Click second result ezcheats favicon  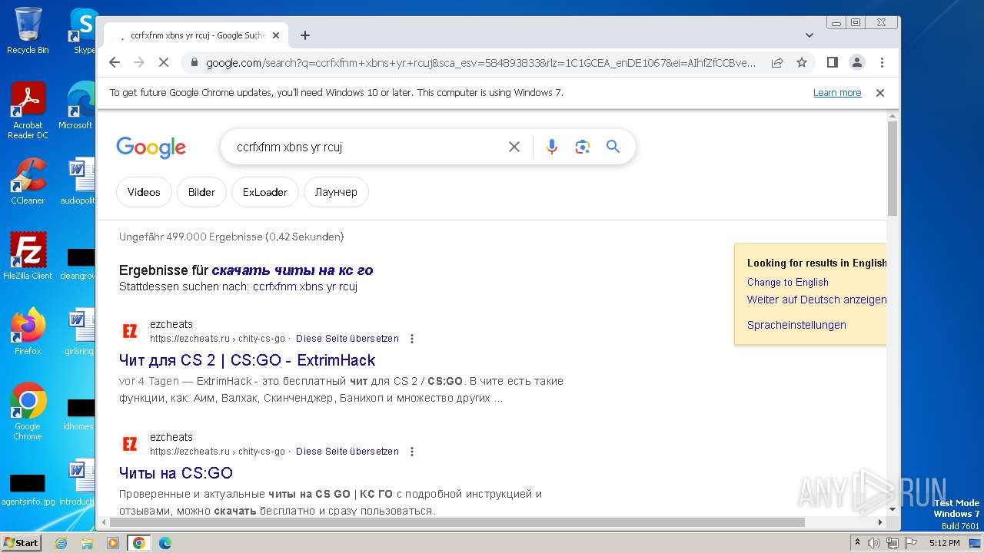pyautogui.click(x=130, y=444)
